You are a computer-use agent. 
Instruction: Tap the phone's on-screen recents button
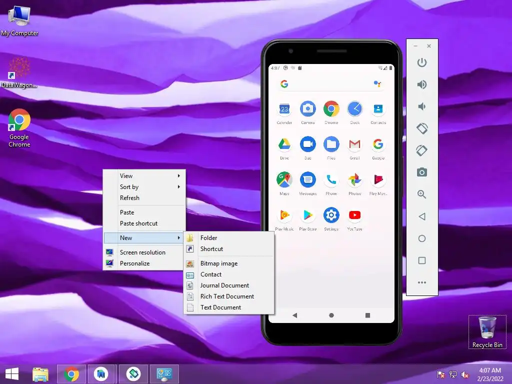(x=367, y=315)
